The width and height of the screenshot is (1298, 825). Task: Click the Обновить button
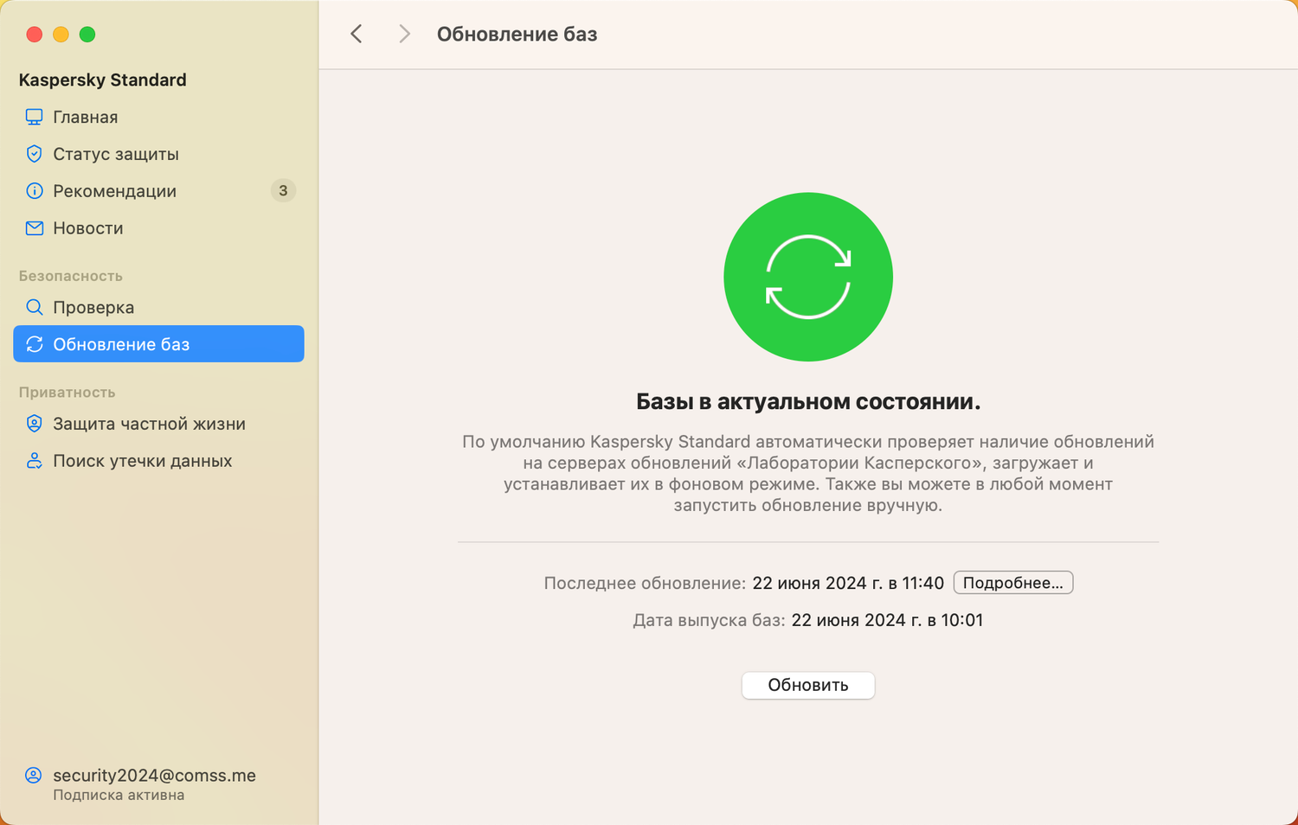click(x=808, y=685)
